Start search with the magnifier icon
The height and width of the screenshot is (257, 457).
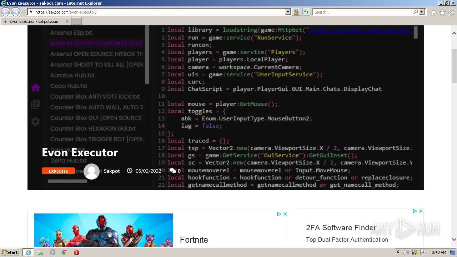point(416,12)
